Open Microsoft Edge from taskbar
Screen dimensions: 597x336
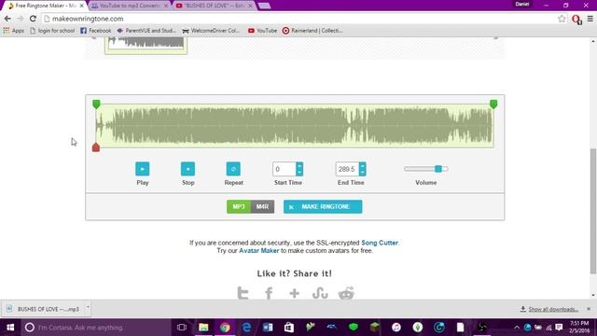pyautogui.click(x=246, y=328)
